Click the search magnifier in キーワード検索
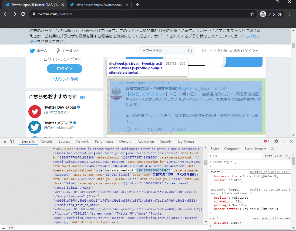 click(x=190, y=51)
